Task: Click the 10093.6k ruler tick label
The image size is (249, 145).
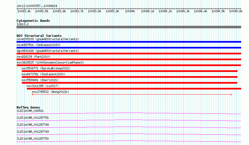Action: pyautogui.click(x=59, y=11)
